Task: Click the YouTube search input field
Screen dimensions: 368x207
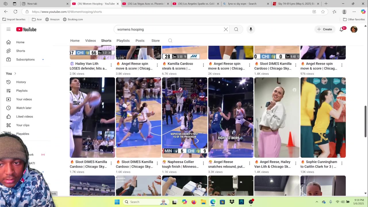Action: coord(170,29)
